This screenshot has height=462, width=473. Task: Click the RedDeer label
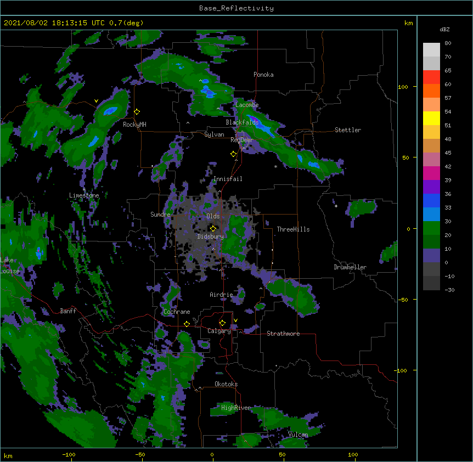242,140
